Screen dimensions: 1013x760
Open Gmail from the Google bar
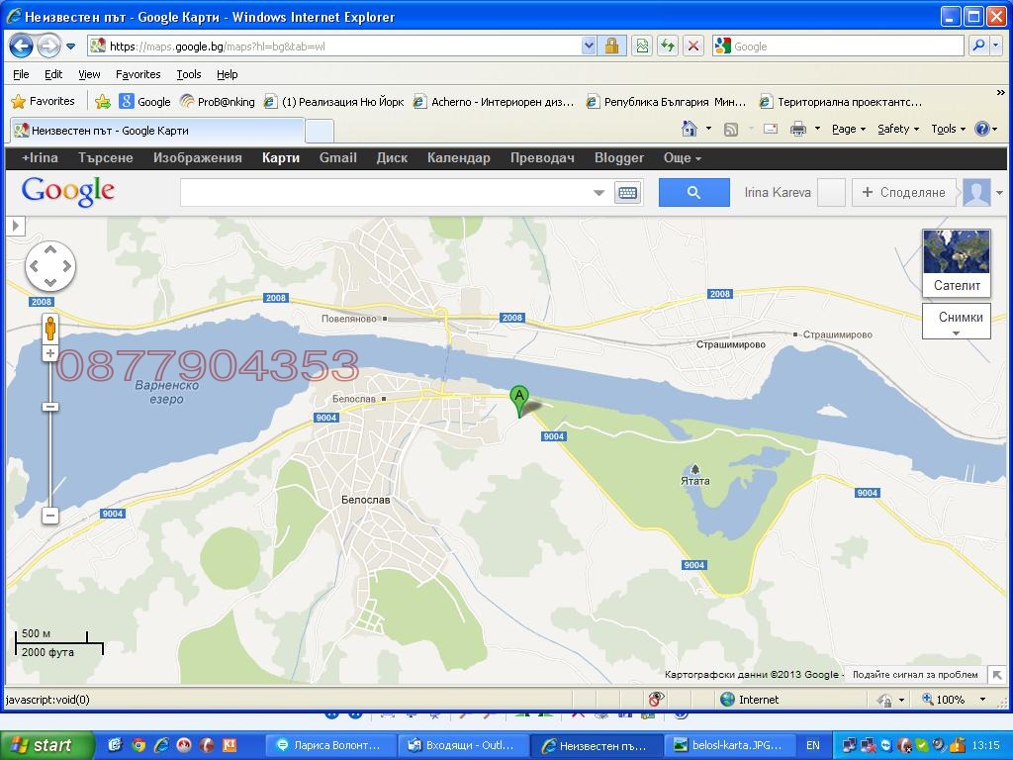pyautogui.click(x=337, y=158)
